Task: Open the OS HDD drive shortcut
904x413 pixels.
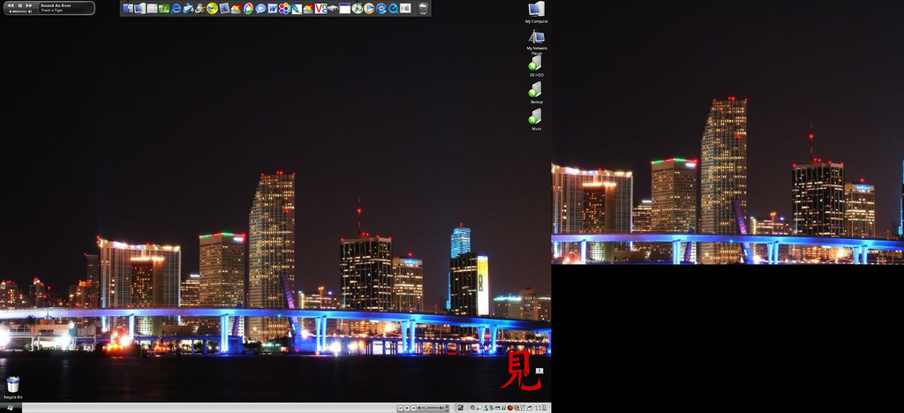Action: (536, 64)
